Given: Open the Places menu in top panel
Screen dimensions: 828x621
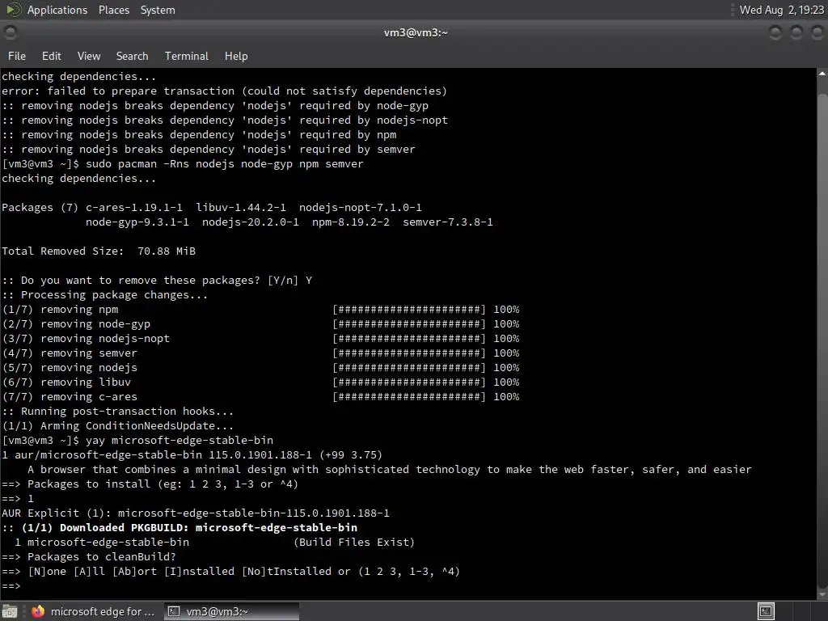Looking at the screenshot, I should (113, 10).
